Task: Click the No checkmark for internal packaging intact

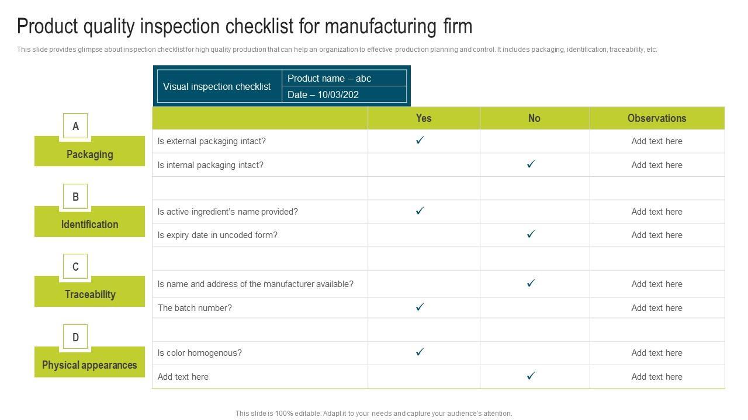Action: [x=531, y=164]
